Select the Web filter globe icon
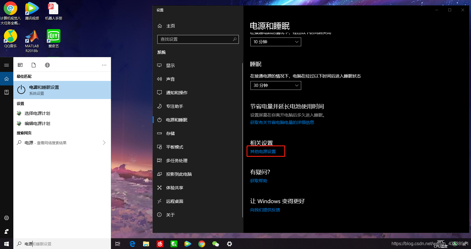Viewport: 471px width, 249px height. pyautogui.click(x=47, y=65)
